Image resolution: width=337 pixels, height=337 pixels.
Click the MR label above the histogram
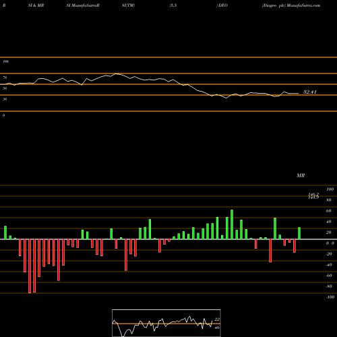[x=301, y=175]
